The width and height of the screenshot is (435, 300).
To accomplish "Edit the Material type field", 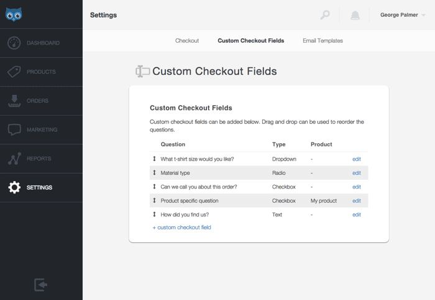I will (x=357, y=173).
